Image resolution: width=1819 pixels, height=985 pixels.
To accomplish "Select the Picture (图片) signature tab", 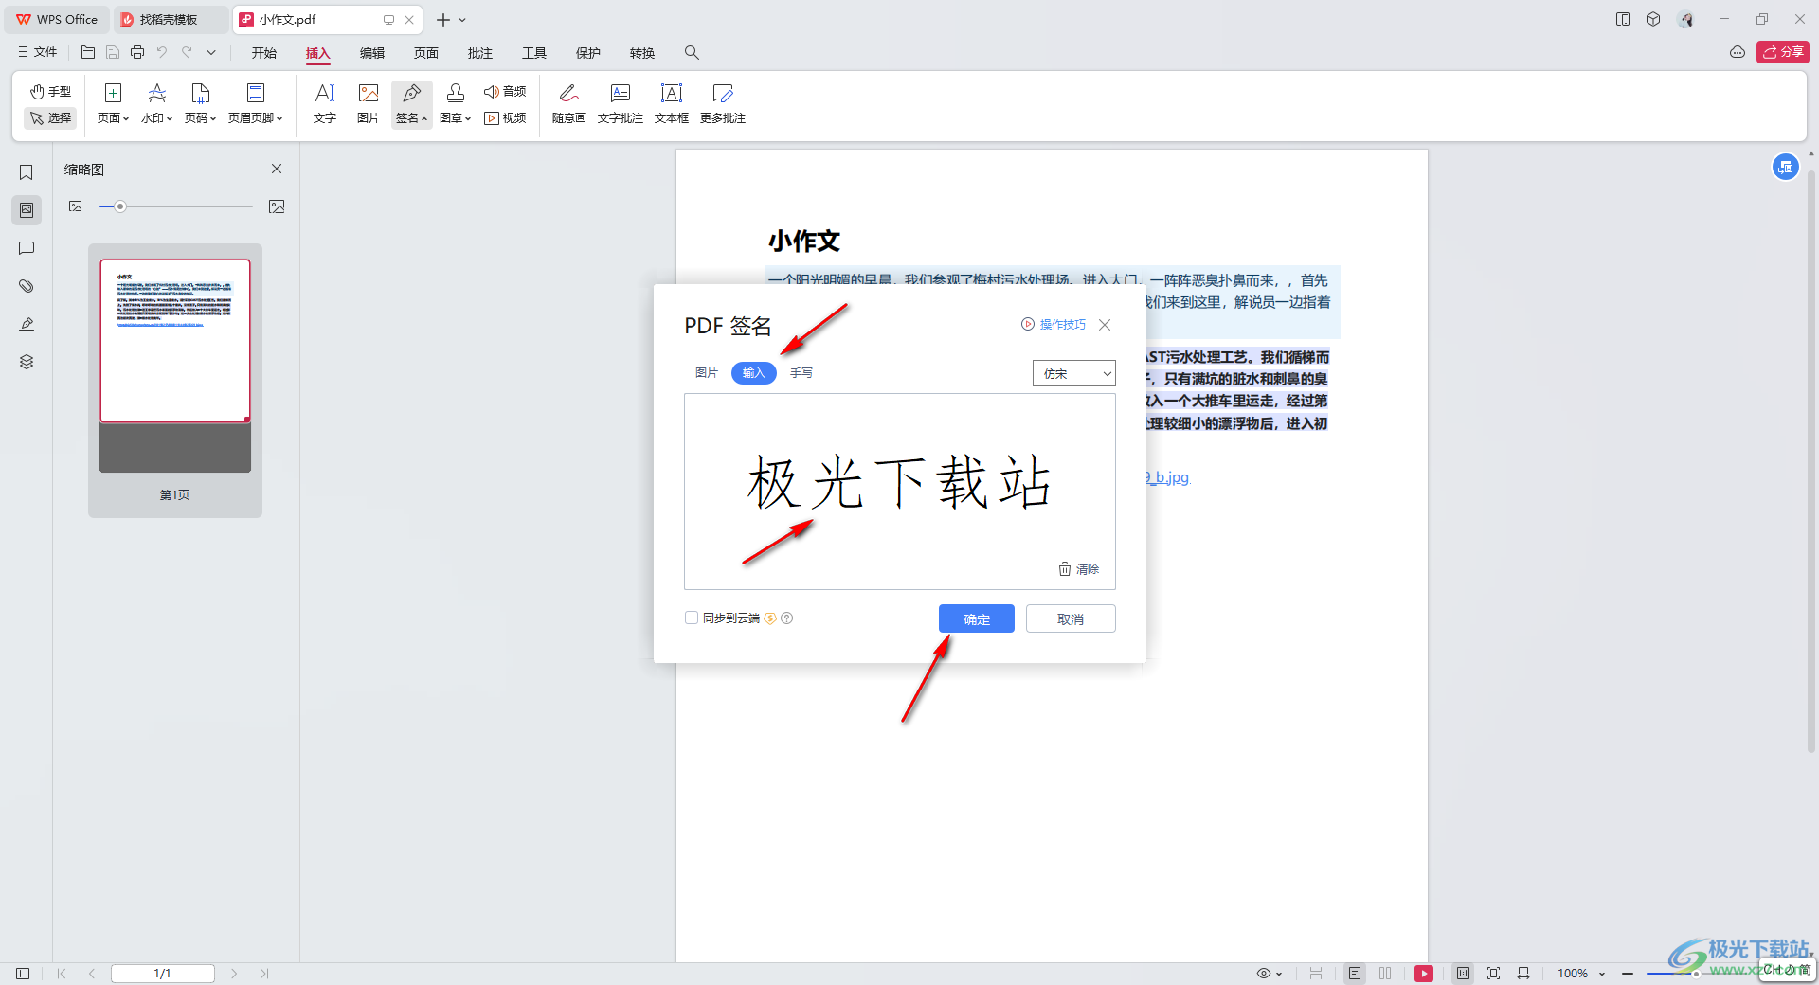I will (707, 373).
